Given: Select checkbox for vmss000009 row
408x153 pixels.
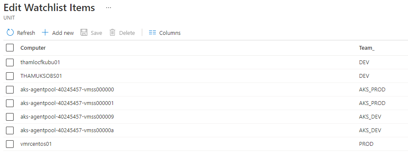Looking at the screenshot, I should tap(10, 116).
